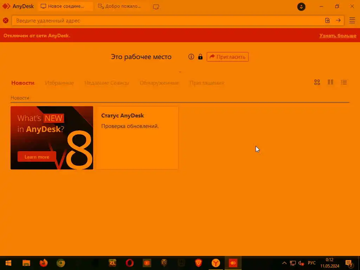The image size is (360, 270).
Task: Open the hamburger main menu
Action: 352,20
